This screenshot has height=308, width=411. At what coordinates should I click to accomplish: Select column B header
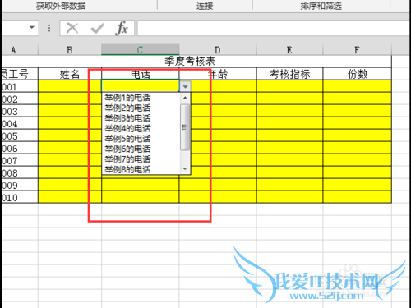[70, 50]
